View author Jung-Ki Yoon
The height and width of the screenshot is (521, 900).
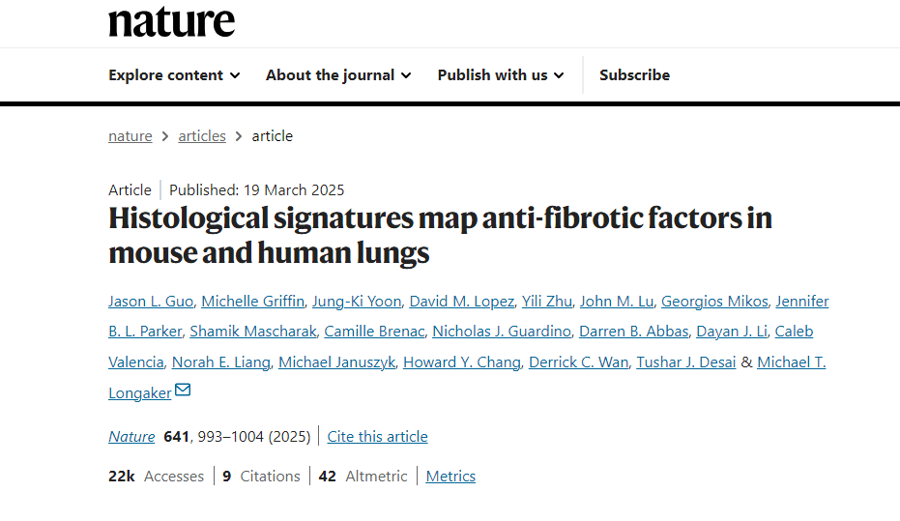coord(357,302)
